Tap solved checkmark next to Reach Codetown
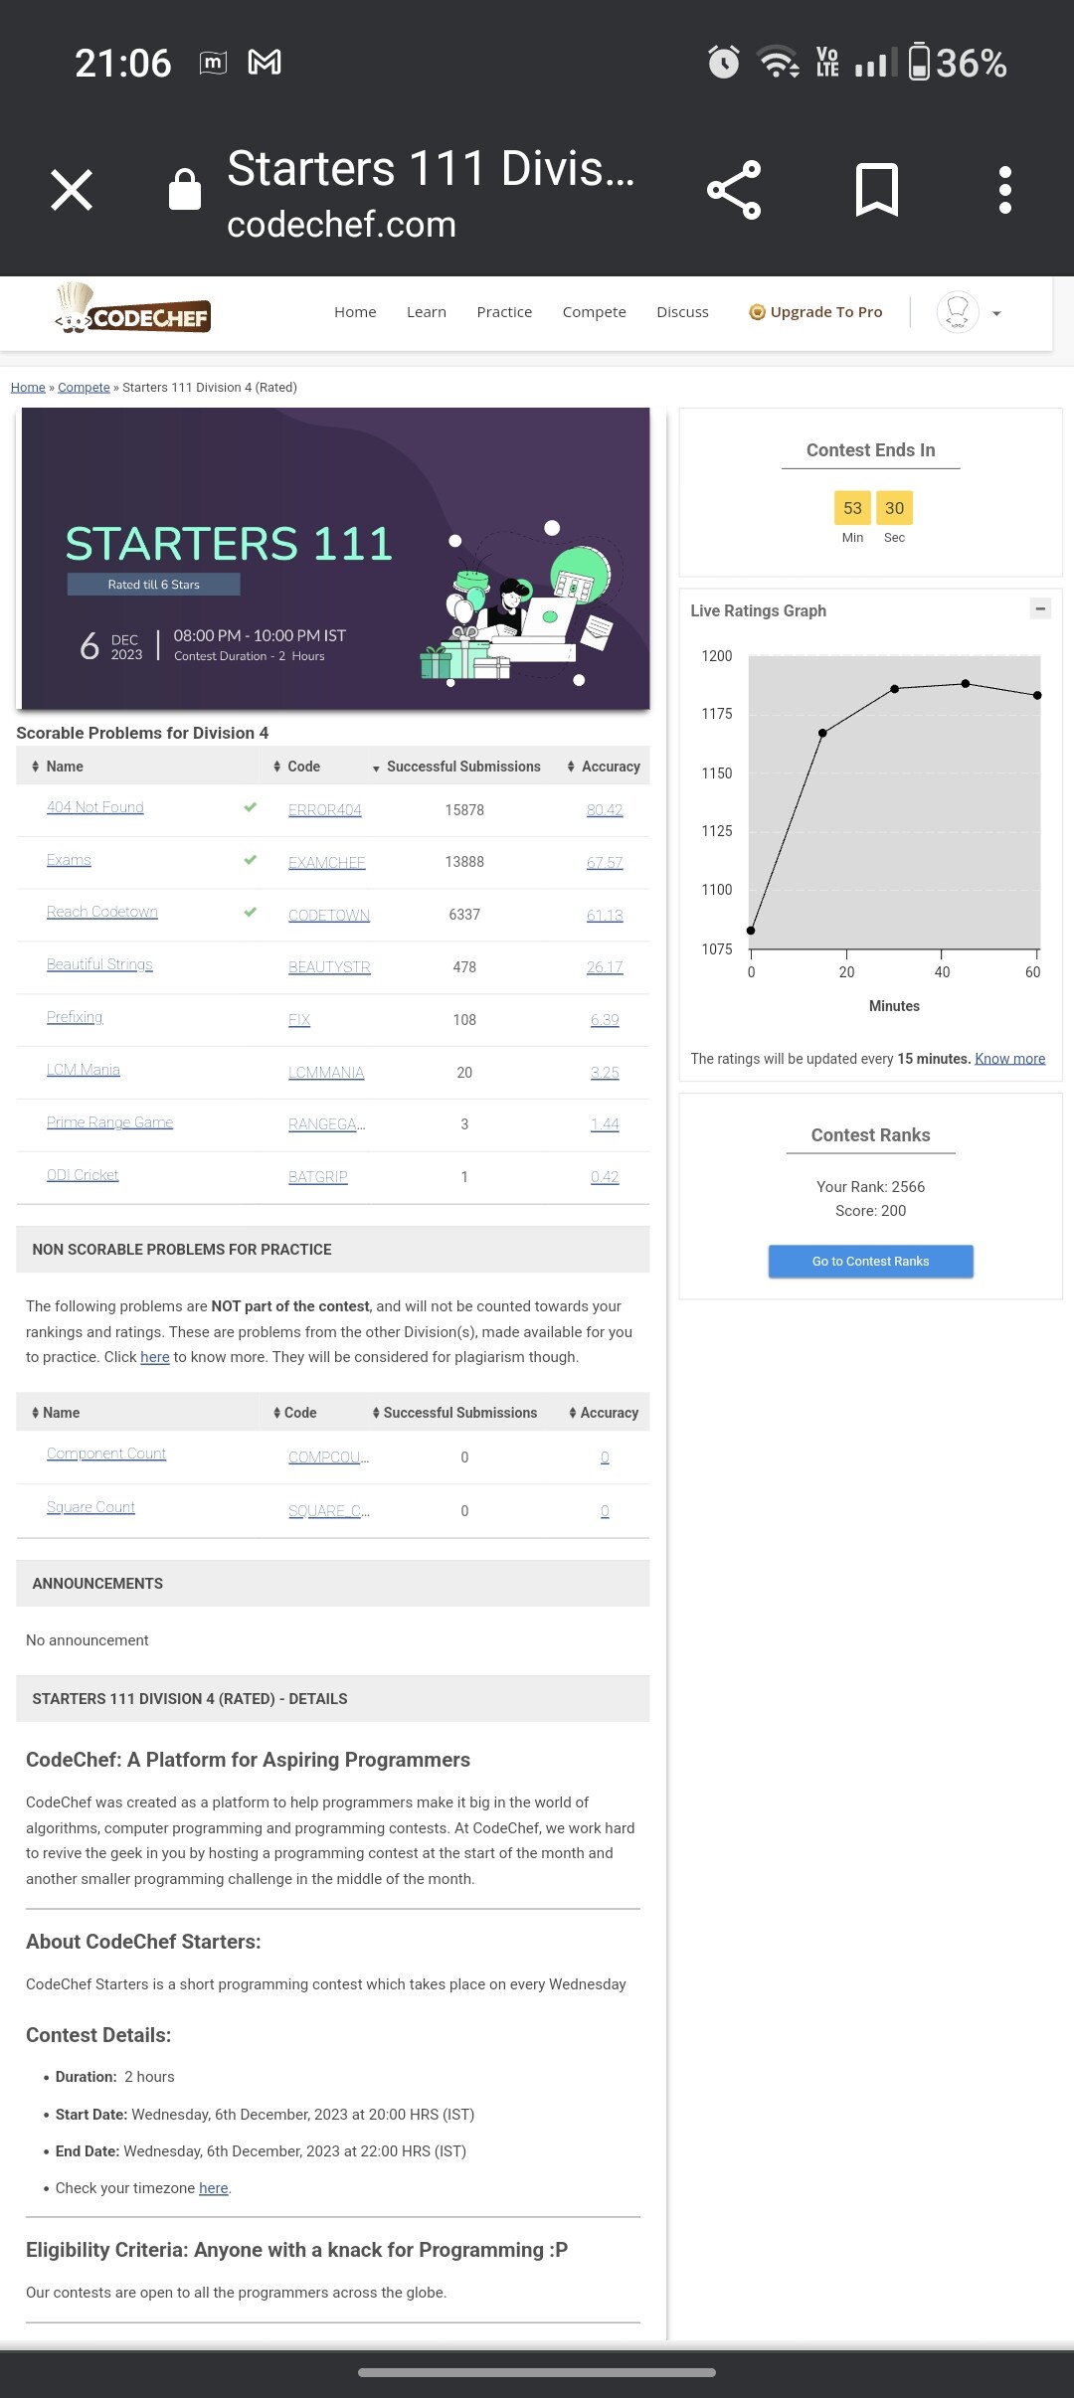 coord(251,912)
